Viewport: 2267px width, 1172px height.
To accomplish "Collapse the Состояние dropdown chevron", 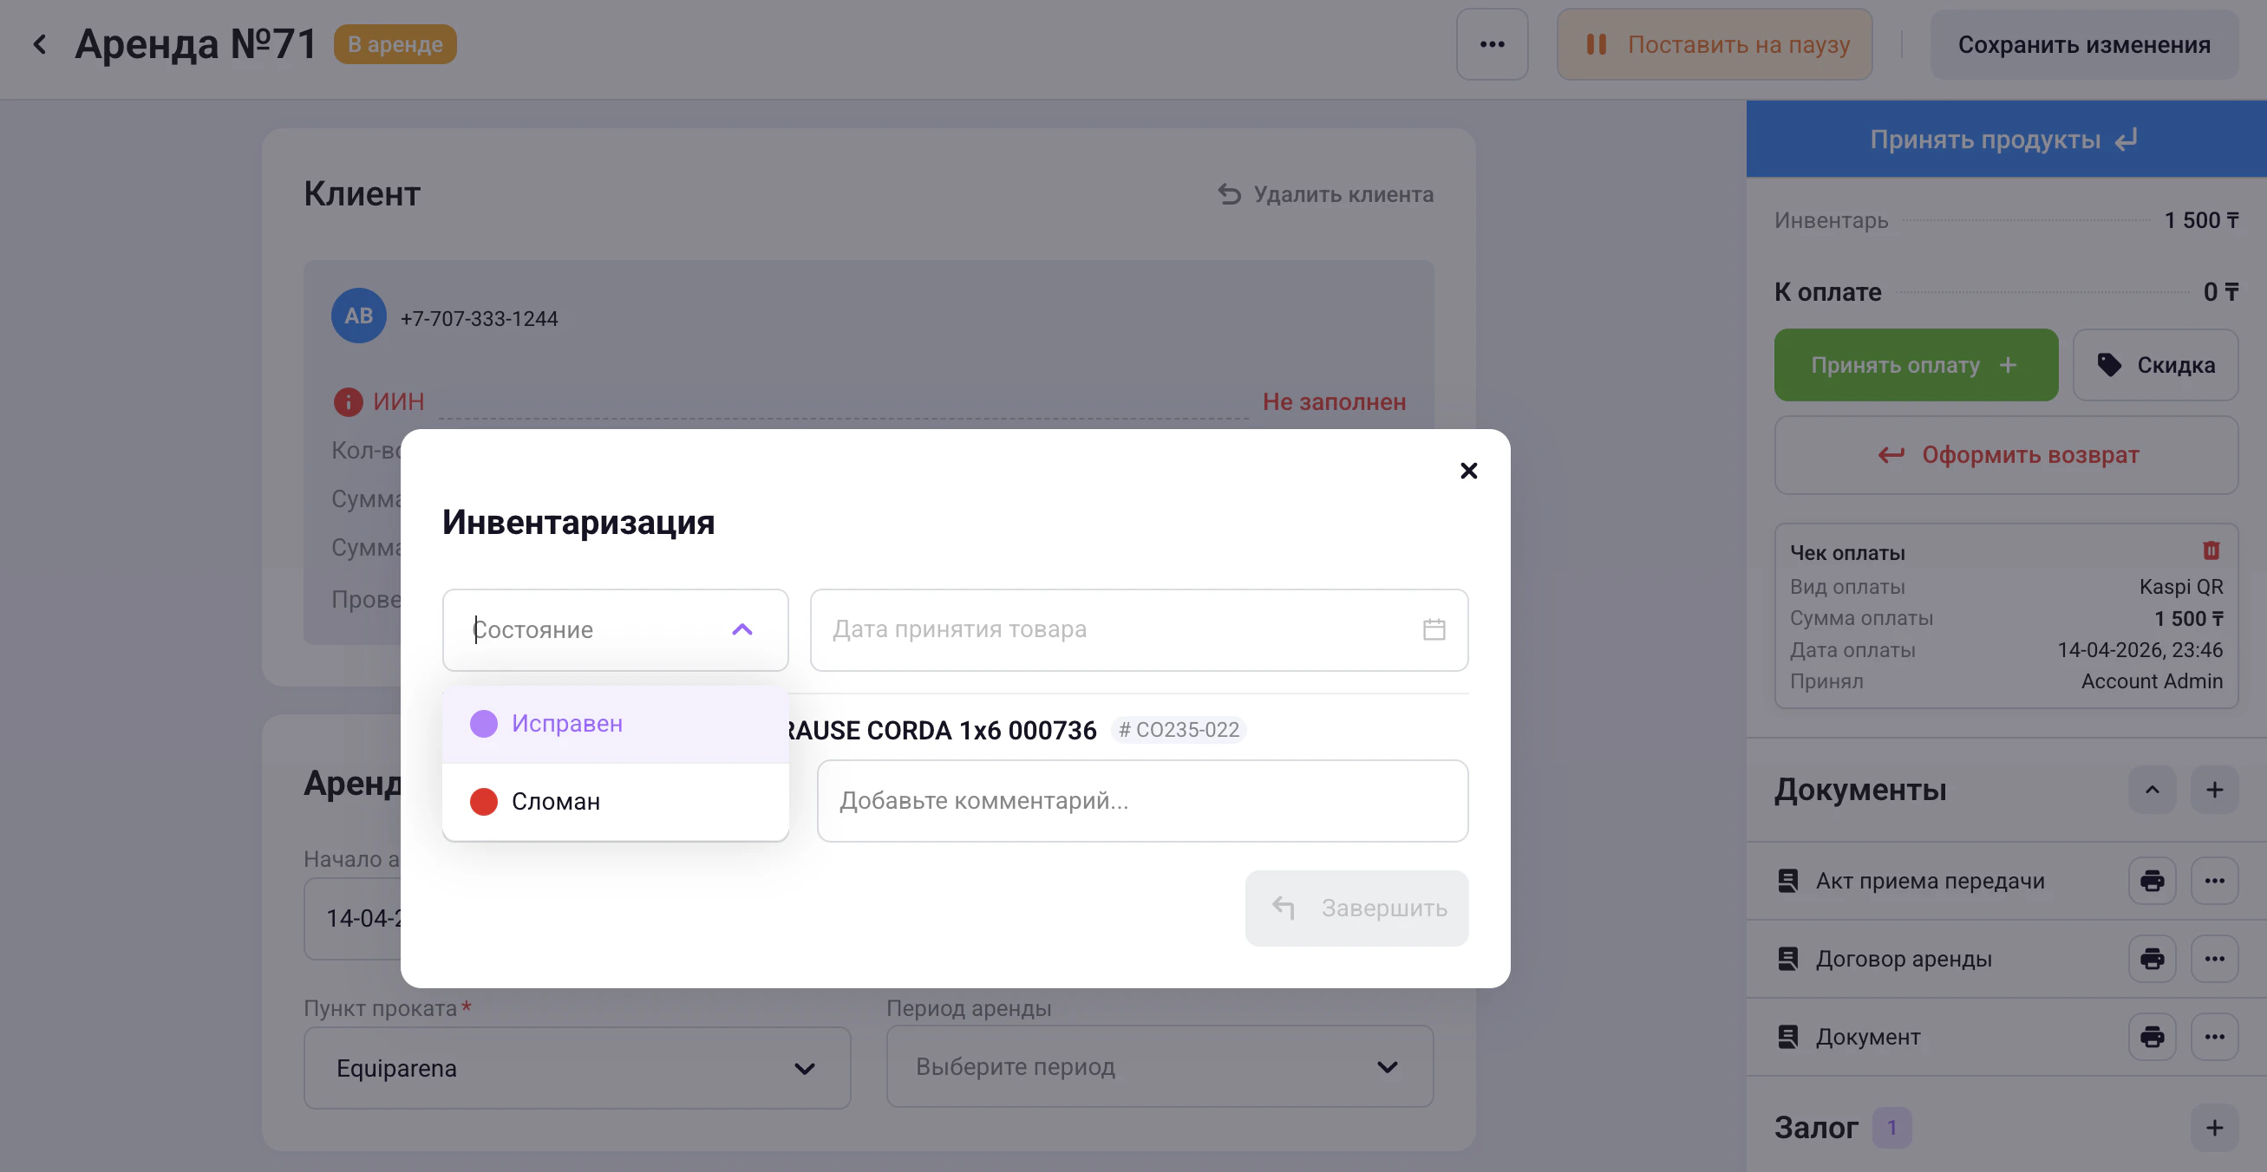I will coord(742,629).
